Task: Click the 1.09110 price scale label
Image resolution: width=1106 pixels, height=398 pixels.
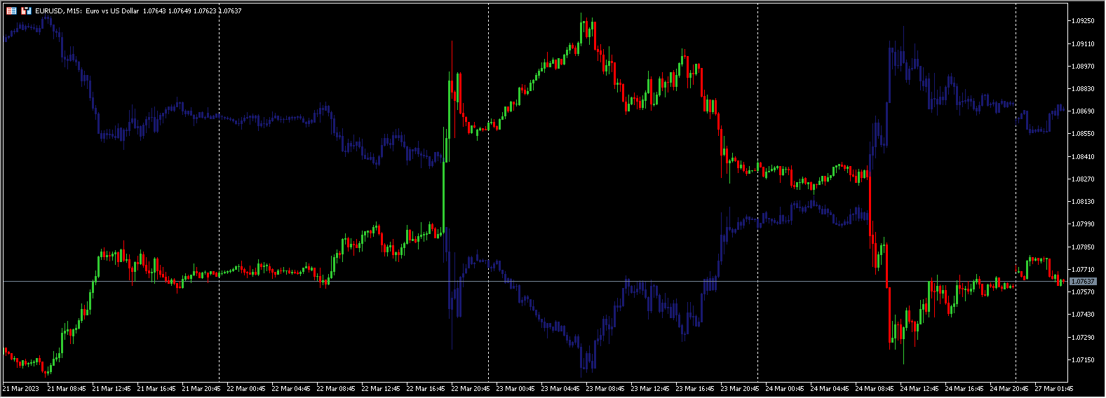Action: pyautogui.click(x=1083, y=44)
